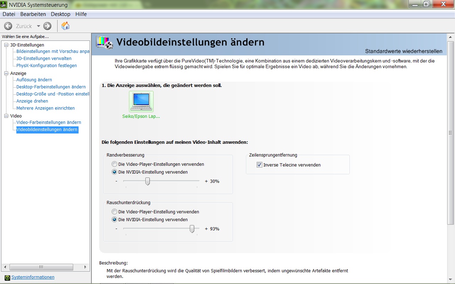
Task: Restore down the NVIDIA Systemsteuerung window
Action: pyautogui.click(x=426, y=4)
